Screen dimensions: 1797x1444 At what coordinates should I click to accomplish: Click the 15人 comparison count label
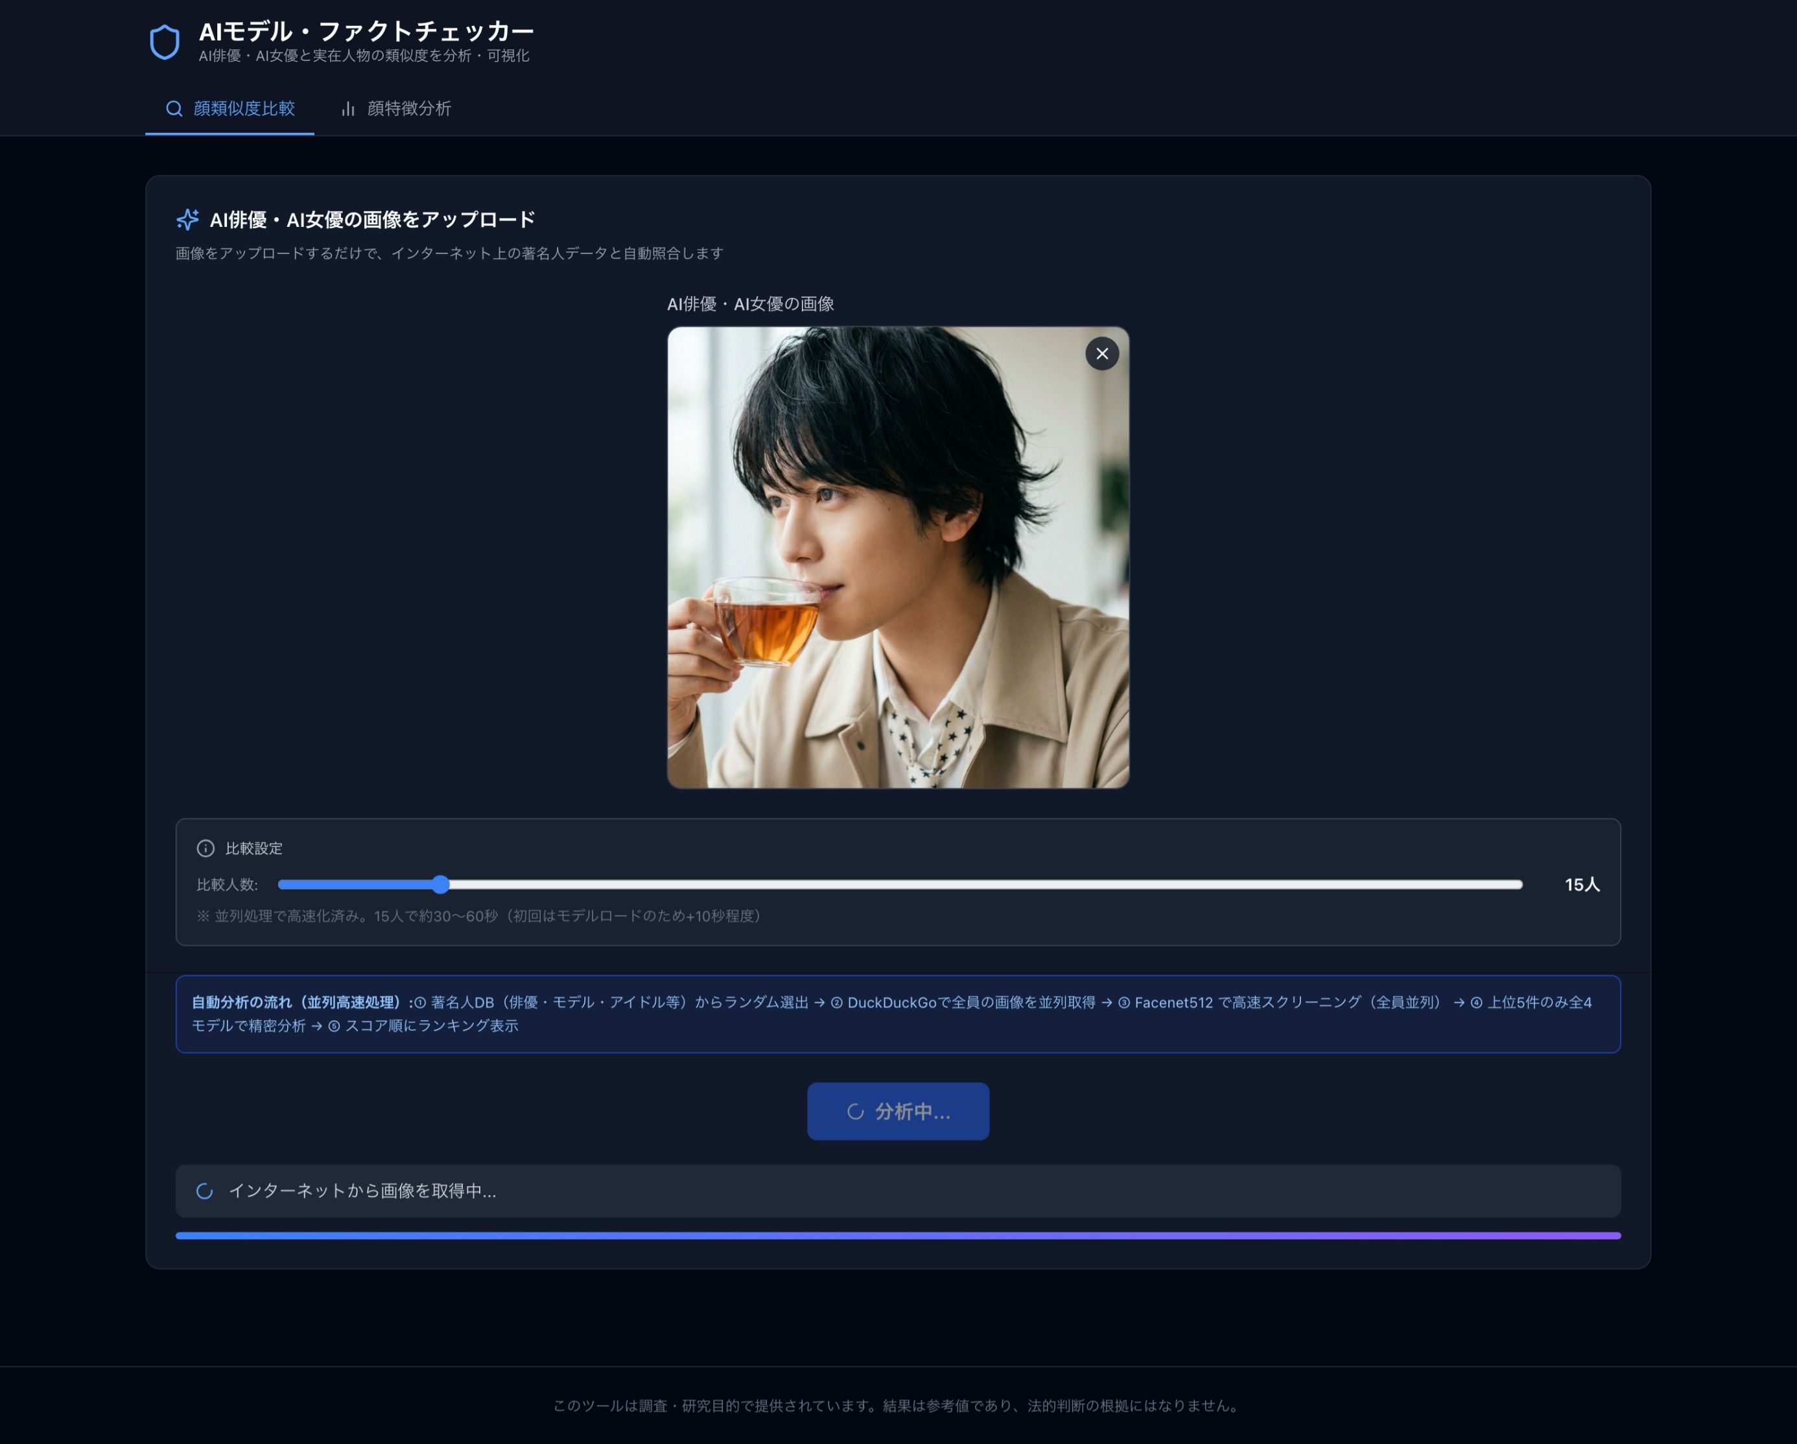[1582, 885]
